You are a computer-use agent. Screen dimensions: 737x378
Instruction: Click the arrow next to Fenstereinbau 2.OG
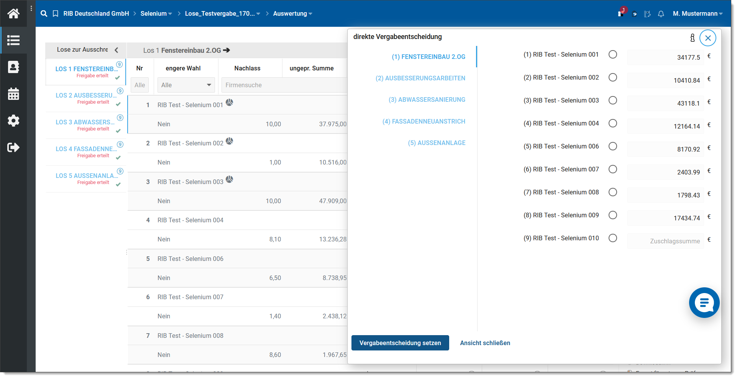coord(227,50)
